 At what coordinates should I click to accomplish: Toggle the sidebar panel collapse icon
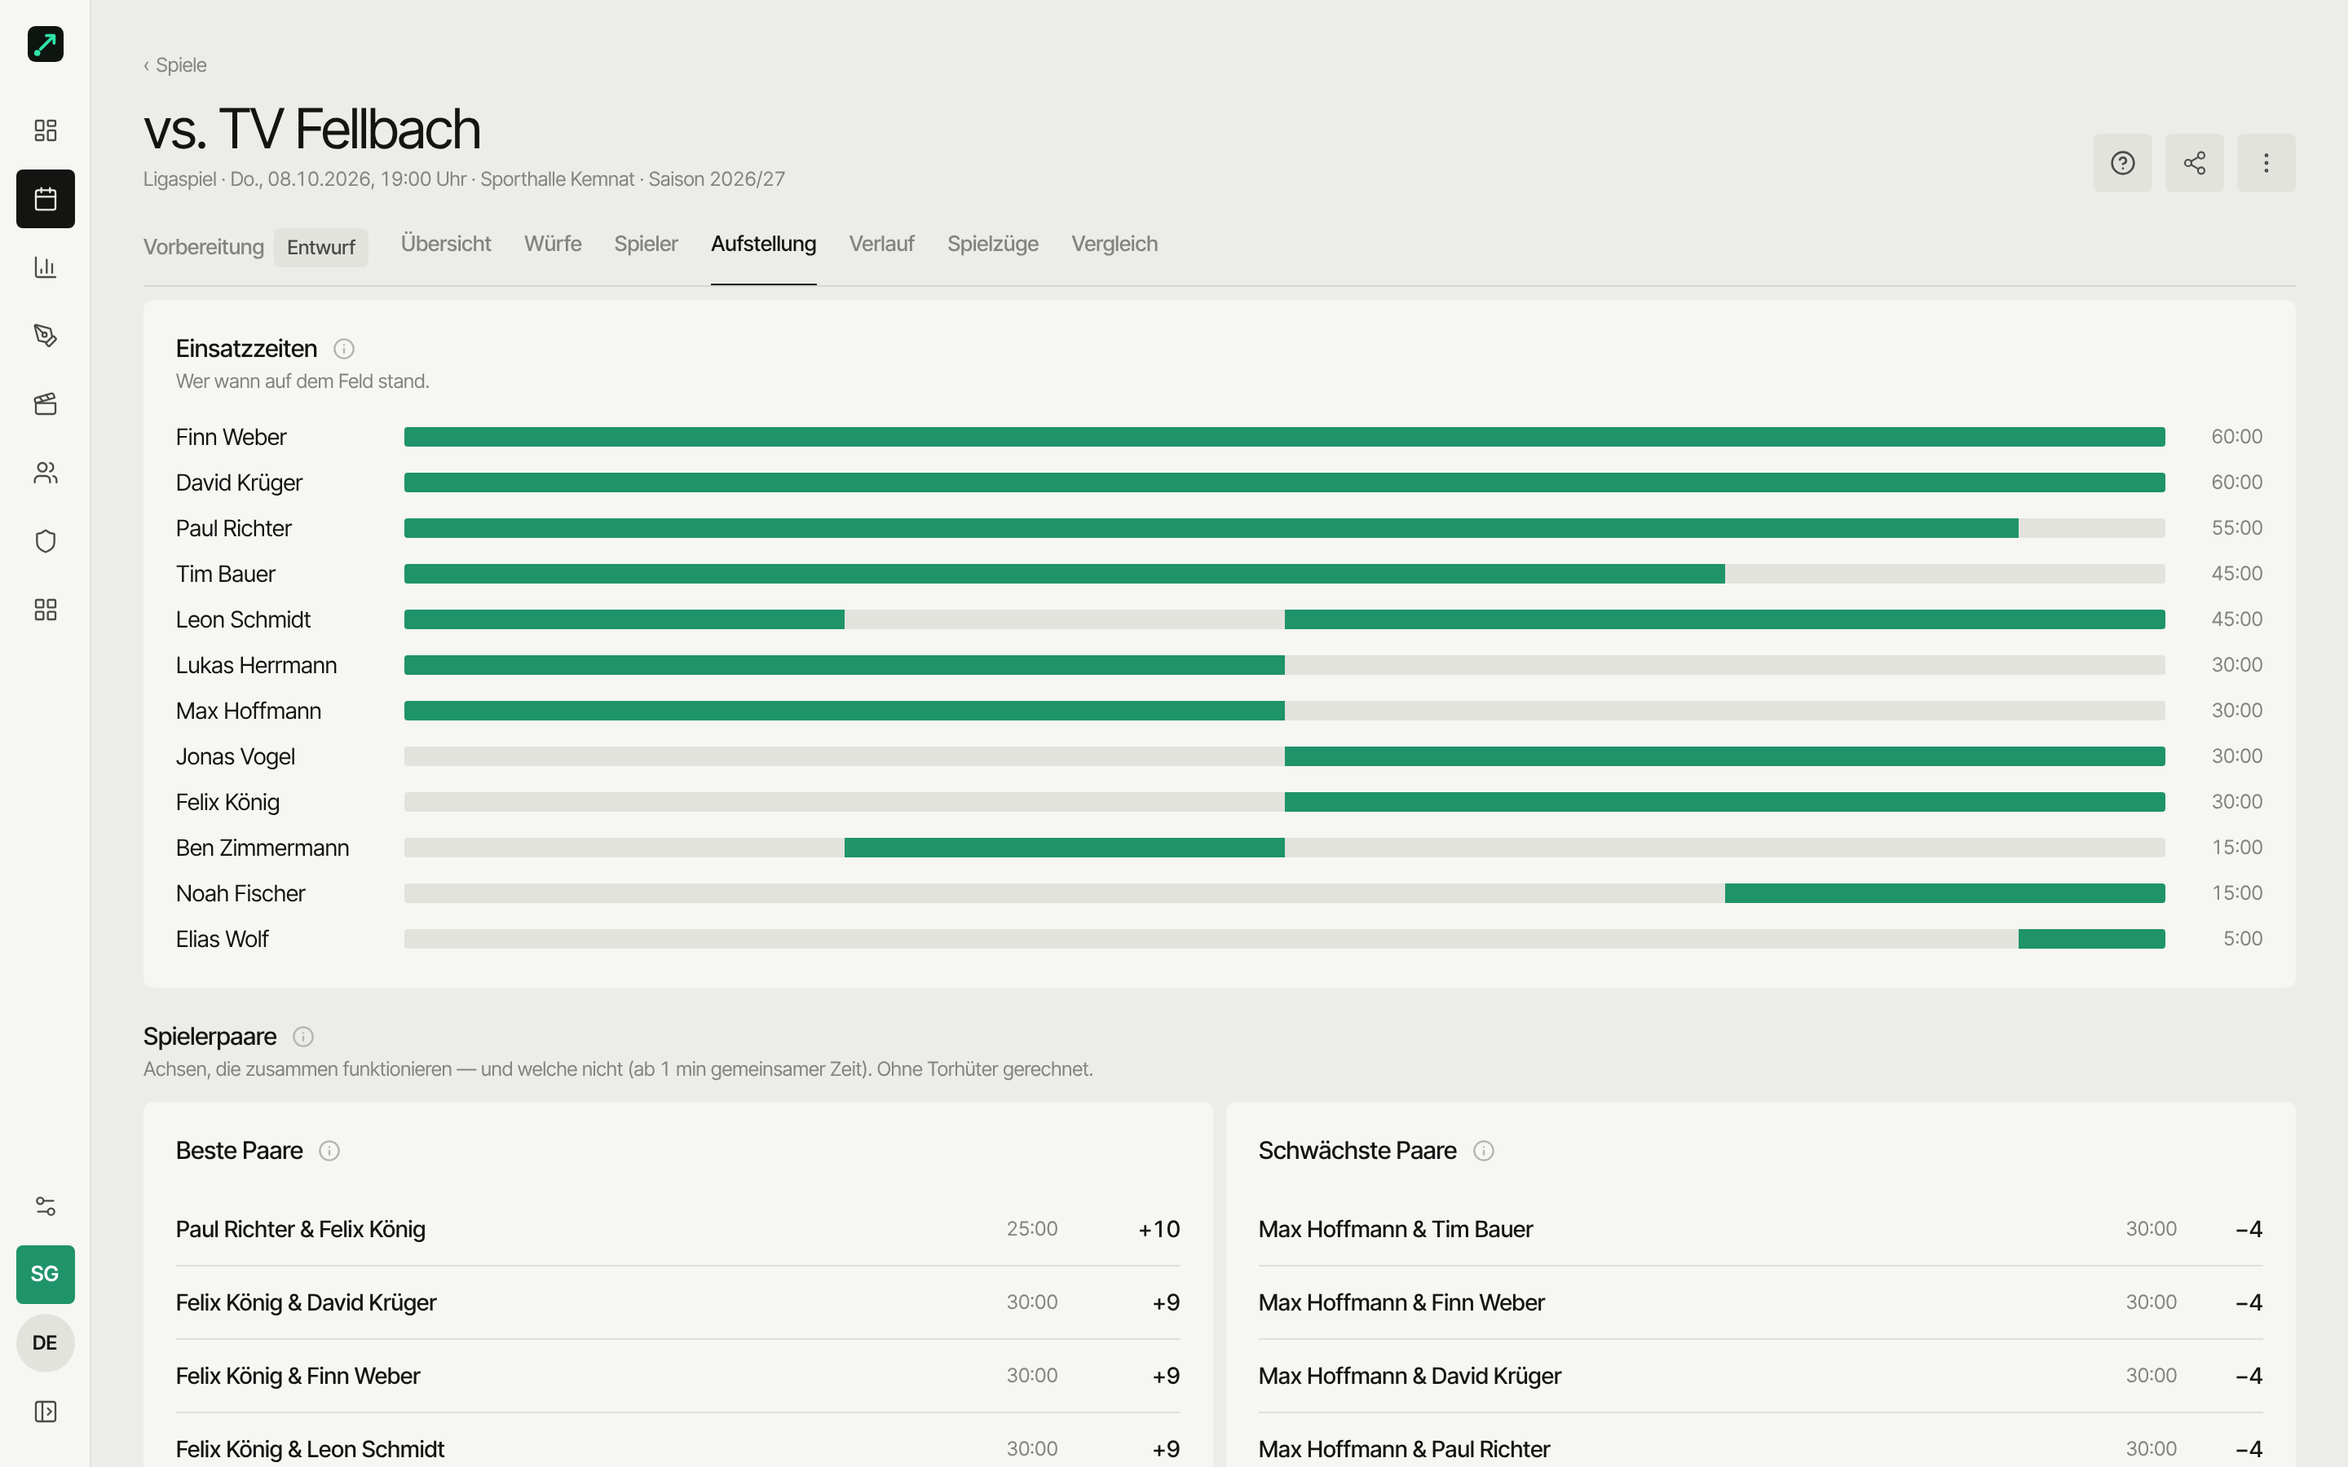point(45,1412)
